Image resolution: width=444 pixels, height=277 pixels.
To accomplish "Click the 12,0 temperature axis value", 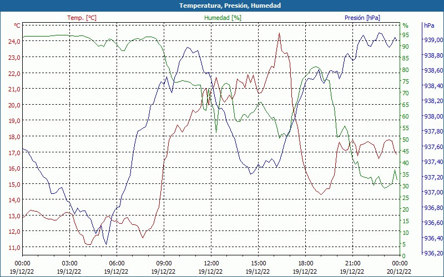I will (x=13, y=231).
